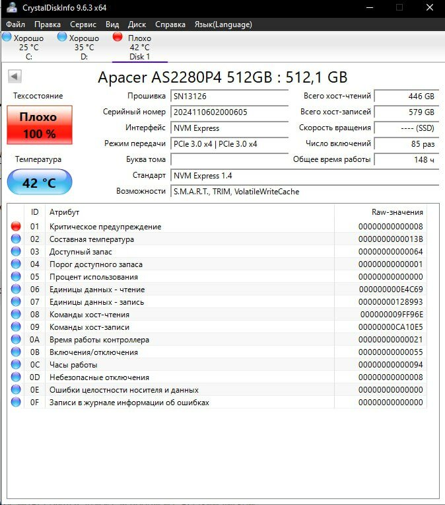Switch to the D: disk tab
The width and height of the screenshot is (445, 505).
tap(84, 47)
